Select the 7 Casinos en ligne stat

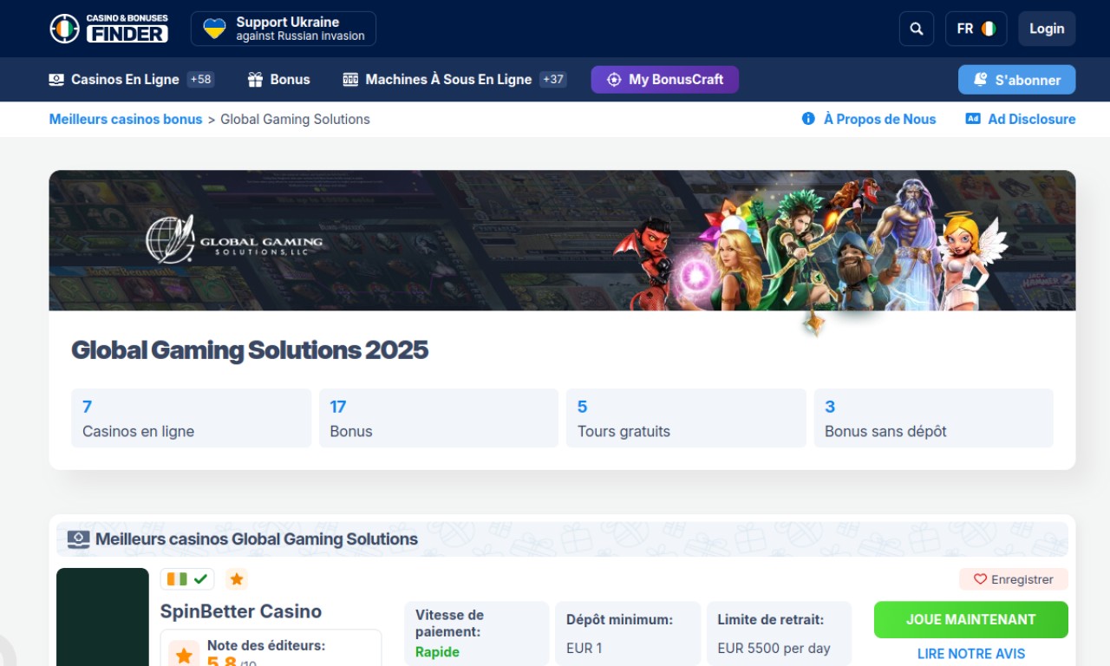click(191, 418)
